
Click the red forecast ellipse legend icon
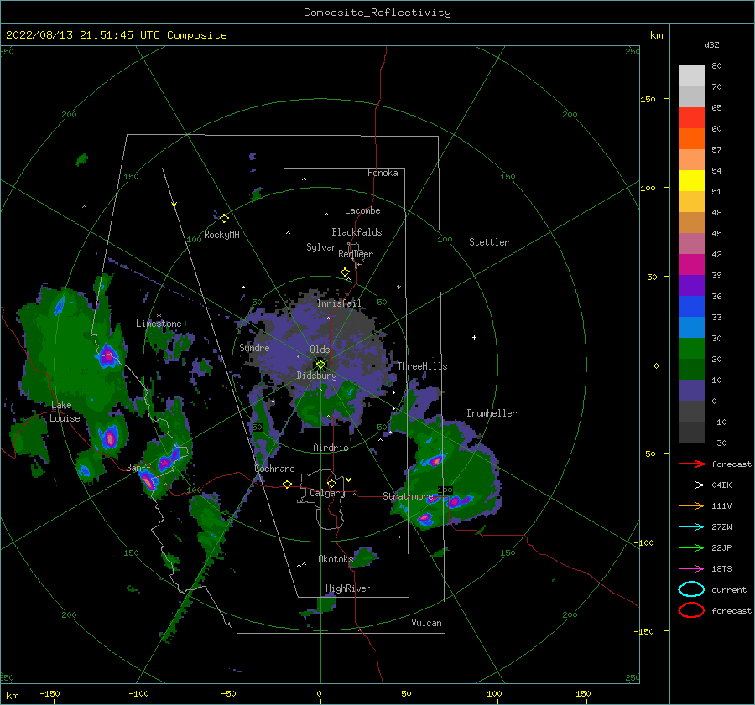[691, 610]
